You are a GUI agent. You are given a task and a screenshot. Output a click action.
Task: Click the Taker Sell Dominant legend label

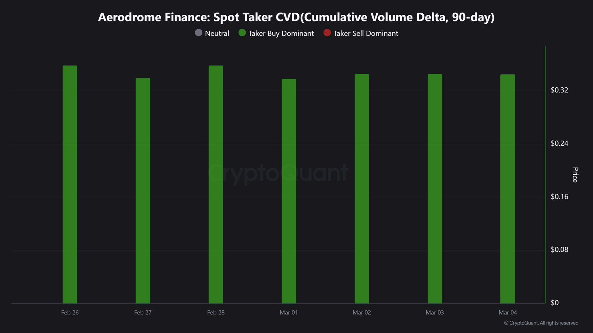click(365, 33)
